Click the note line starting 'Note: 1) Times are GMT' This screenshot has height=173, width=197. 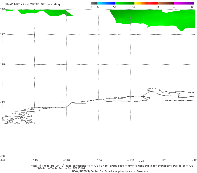[112, 166]
